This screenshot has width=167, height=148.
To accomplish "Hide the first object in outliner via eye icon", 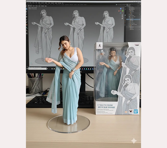I will click(139, 8).
